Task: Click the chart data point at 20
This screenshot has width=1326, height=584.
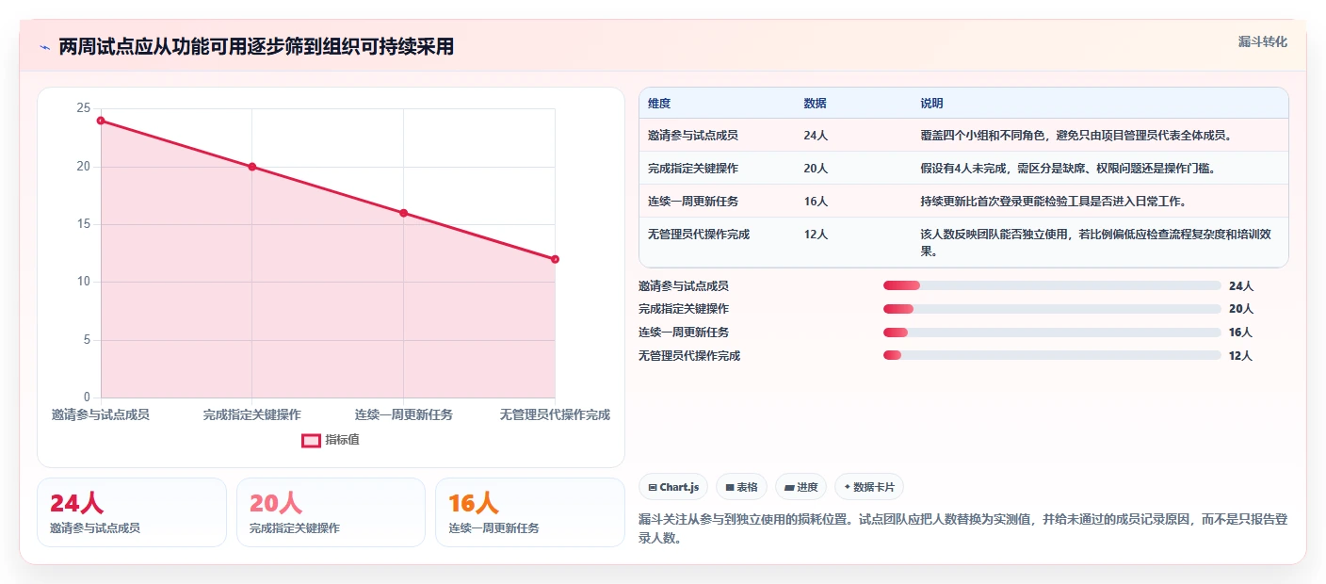Action: (252, 167)
